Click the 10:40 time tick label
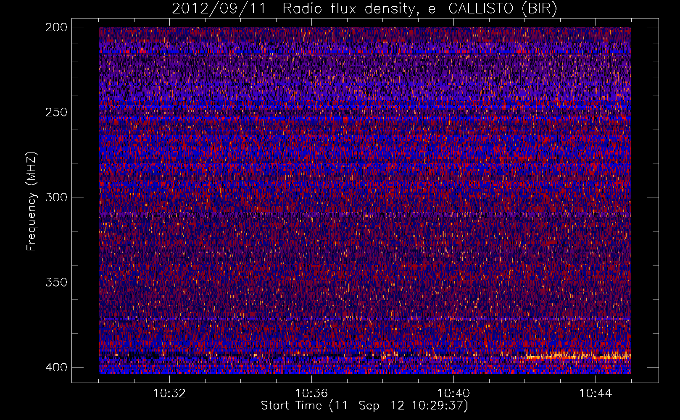The width and height of the screenshot is (680, 420). click(453, 394)
